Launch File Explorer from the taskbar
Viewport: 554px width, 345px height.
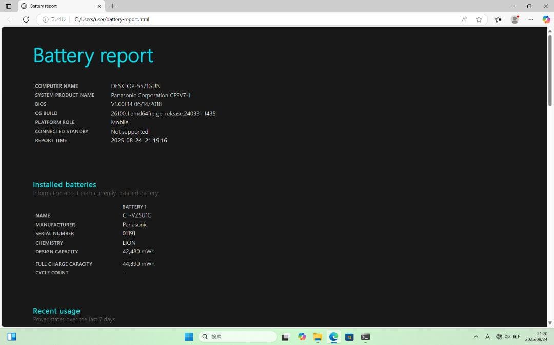[x=318, y=337]
